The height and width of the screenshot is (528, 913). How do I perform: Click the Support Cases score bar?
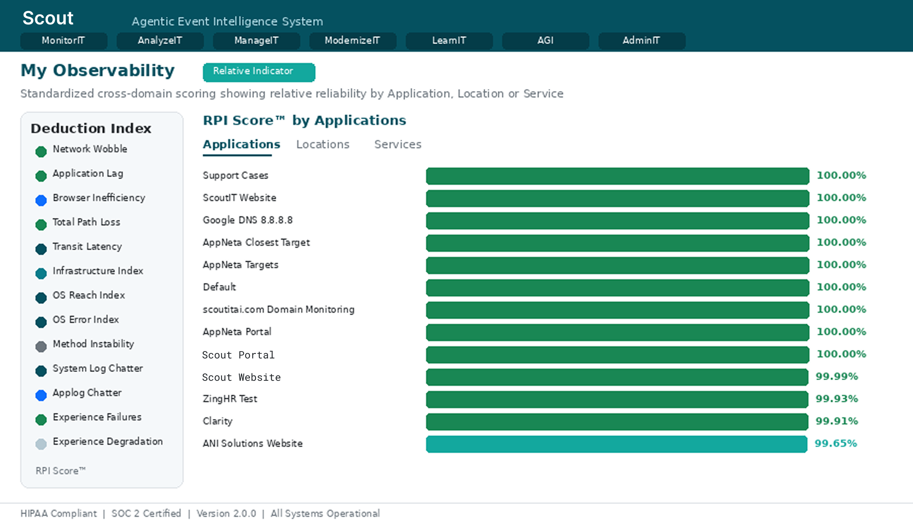[617, 176]
